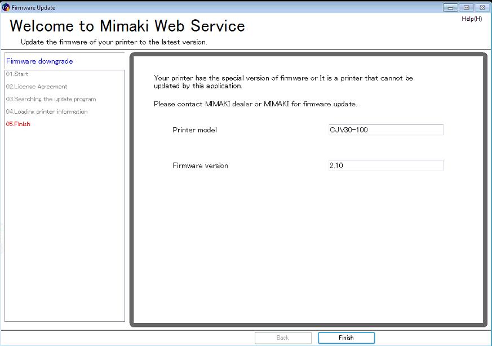Minimize the Firmware Update window

tap(450, 7)
